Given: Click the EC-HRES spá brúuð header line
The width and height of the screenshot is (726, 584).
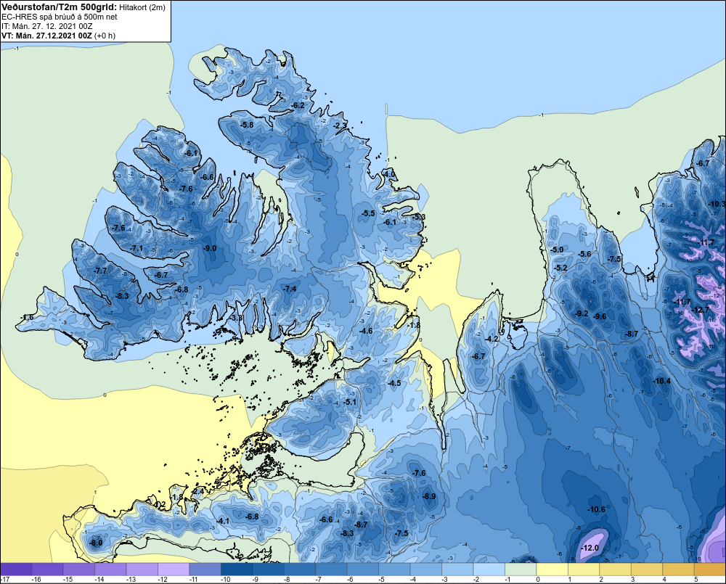Looking at the screenshot, I should click(x=60, y=17).
